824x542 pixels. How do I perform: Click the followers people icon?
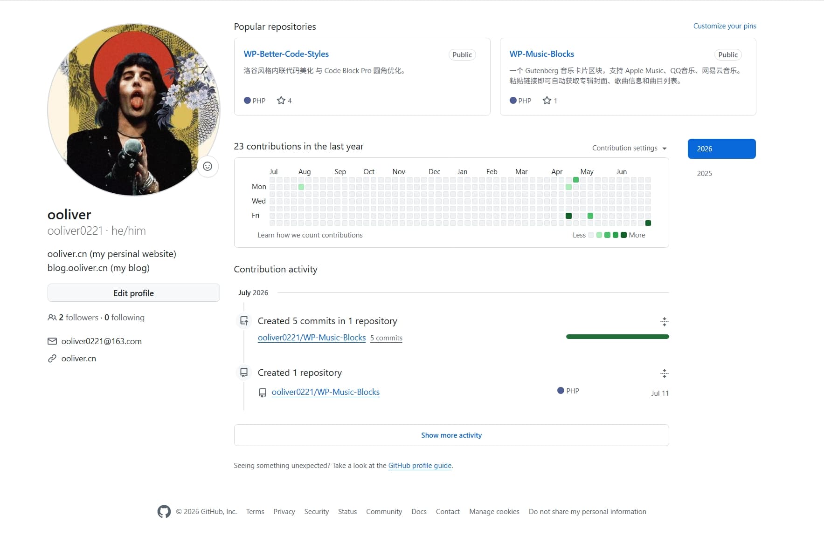pos(52,318)
